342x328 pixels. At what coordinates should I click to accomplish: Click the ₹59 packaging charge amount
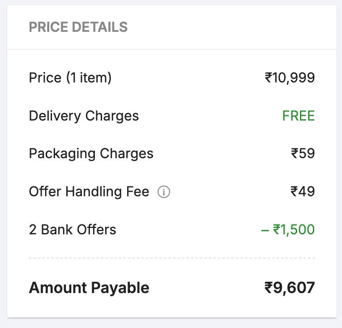[x=303, y=154]
